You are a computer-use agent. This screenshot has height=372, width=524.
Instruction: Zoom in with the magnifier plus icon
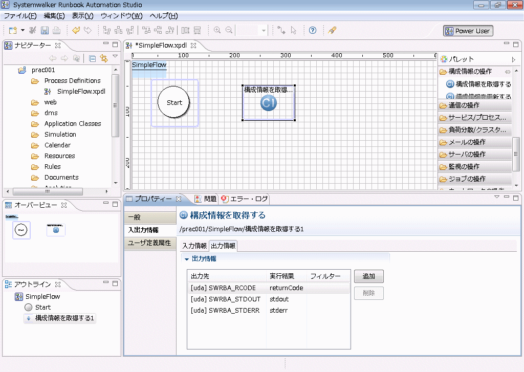217,30
